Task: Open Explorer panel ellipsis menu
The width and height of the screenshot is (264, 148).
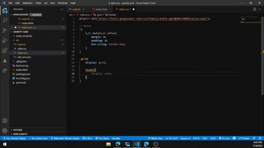Action: tap(62, 9)
